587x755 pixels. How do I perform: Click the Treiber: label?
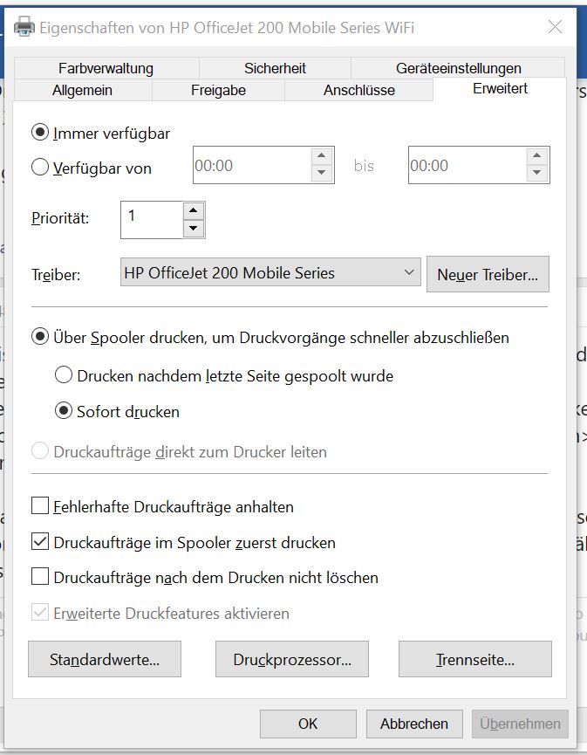pyautogui.click(x=56, y=275)
